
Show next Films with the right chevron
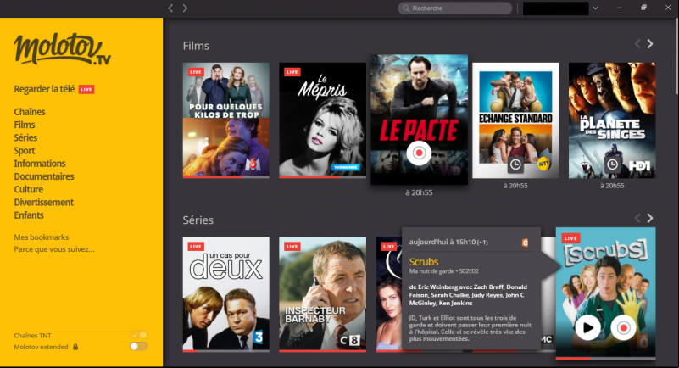650,44
